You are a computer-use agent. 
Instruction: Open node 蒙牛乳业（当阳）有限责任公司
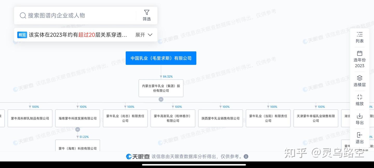tap(268, 118)
